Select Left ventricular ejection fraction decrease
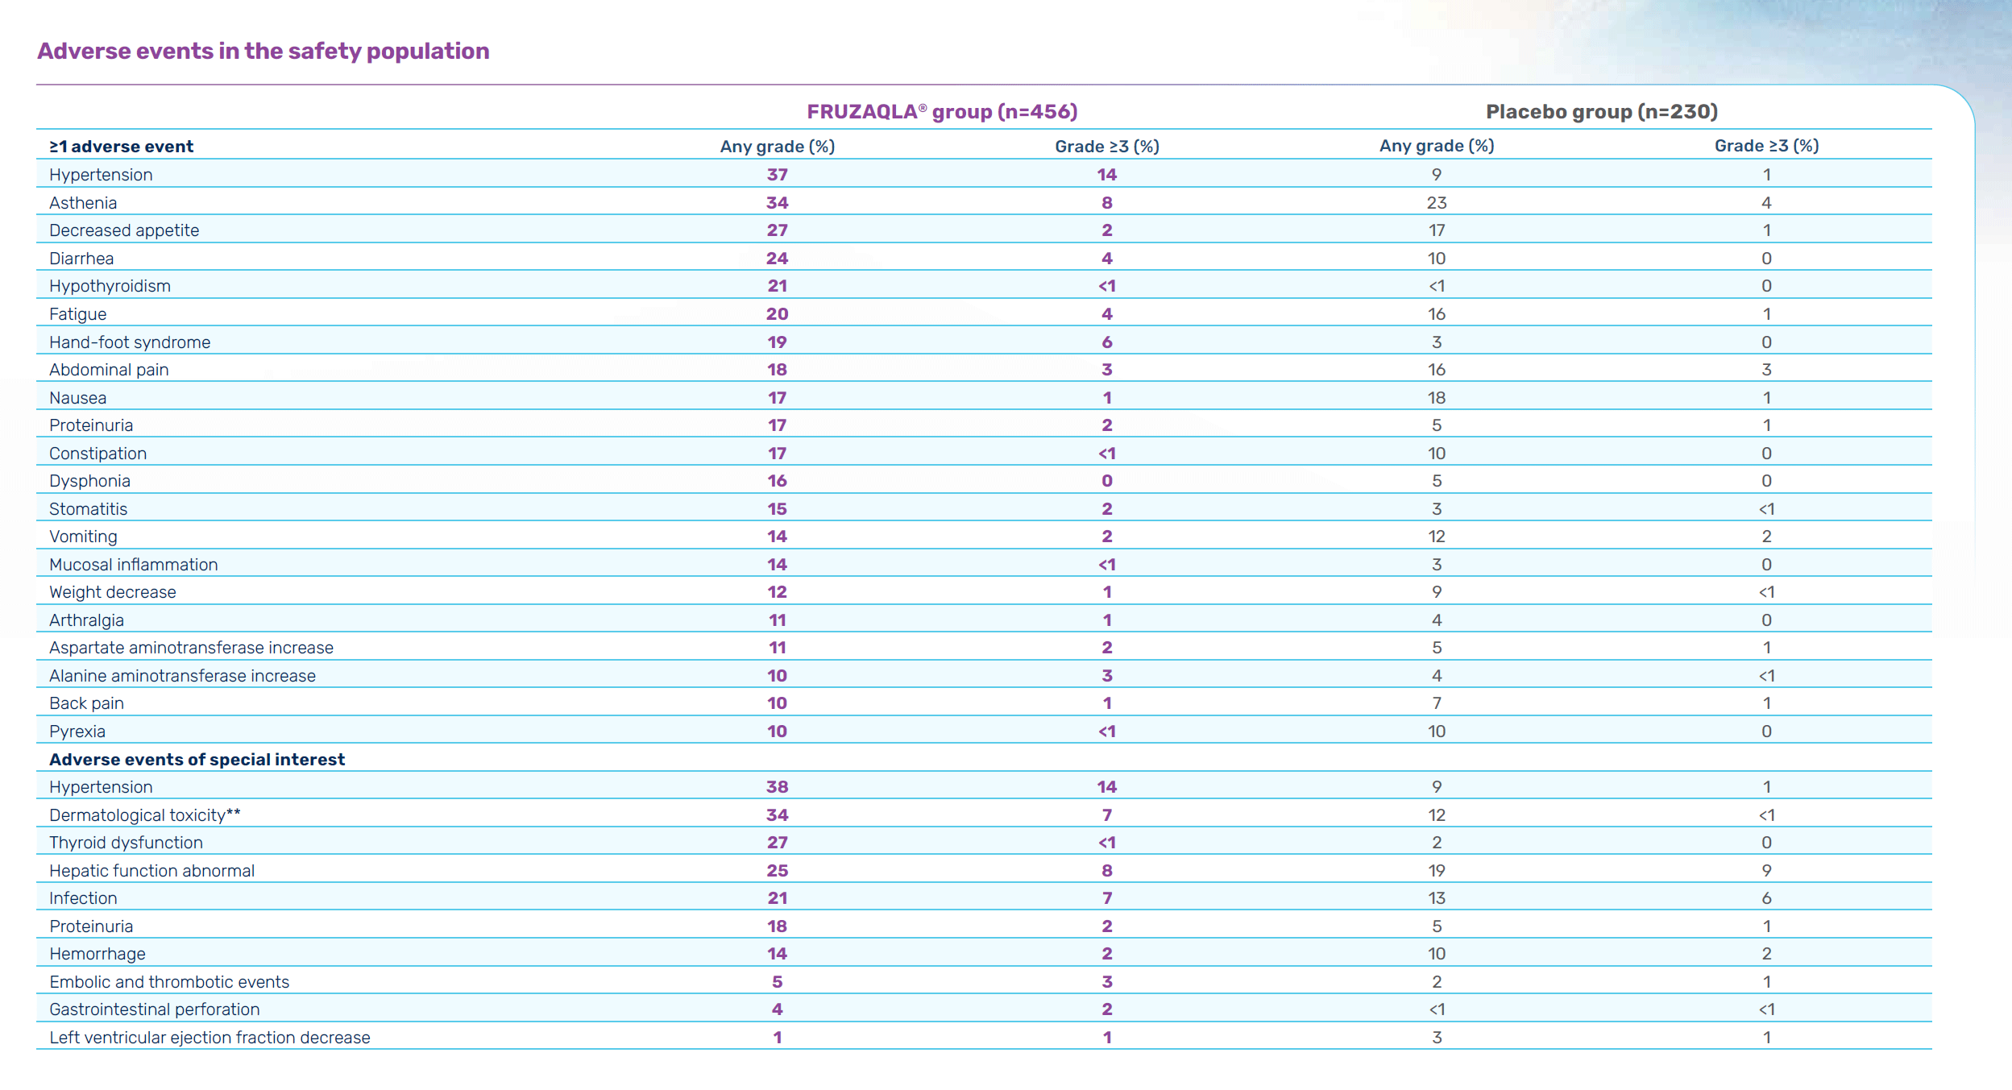Image resolution: width=2012 pixels, height=1090 pixels. tap(209, 1038)
